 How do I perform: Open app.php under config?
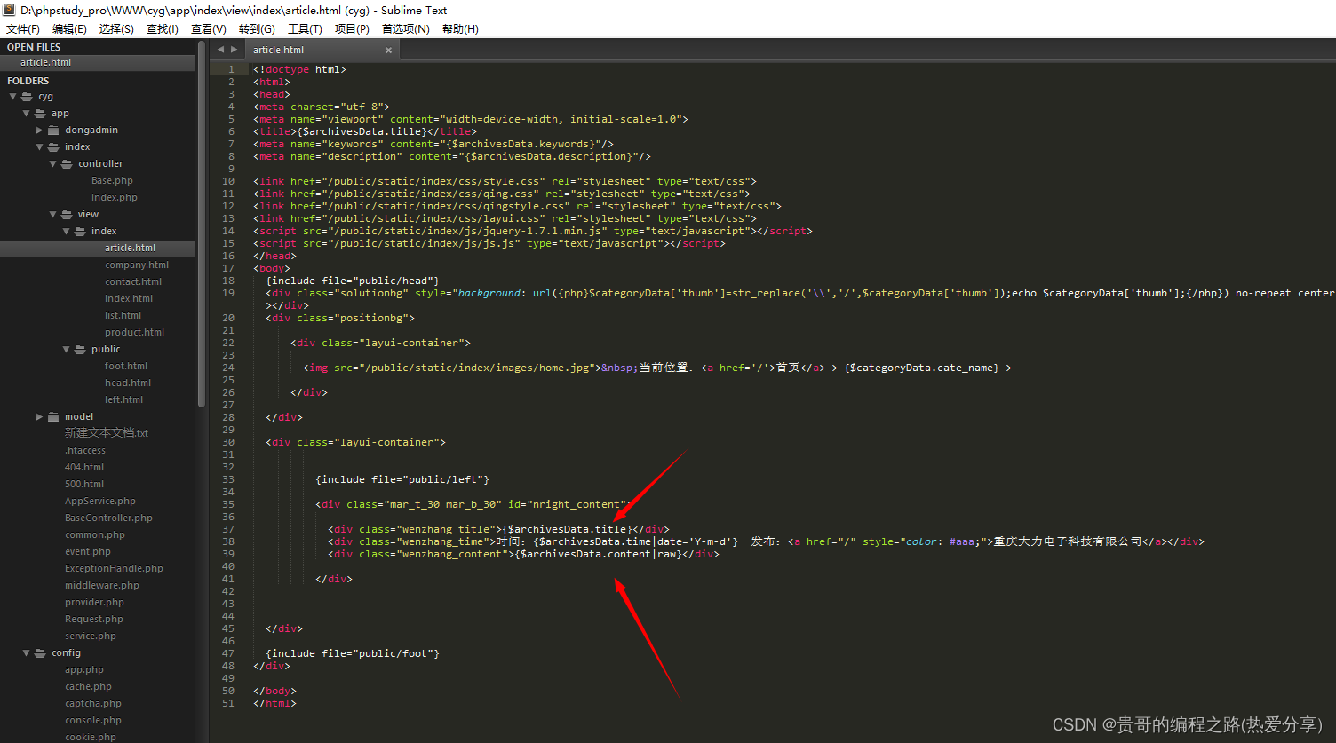84,669
